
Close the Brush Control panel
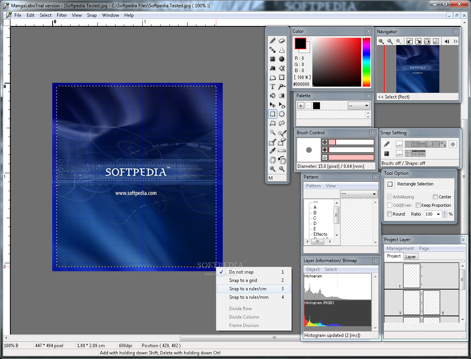coord(373,133)
